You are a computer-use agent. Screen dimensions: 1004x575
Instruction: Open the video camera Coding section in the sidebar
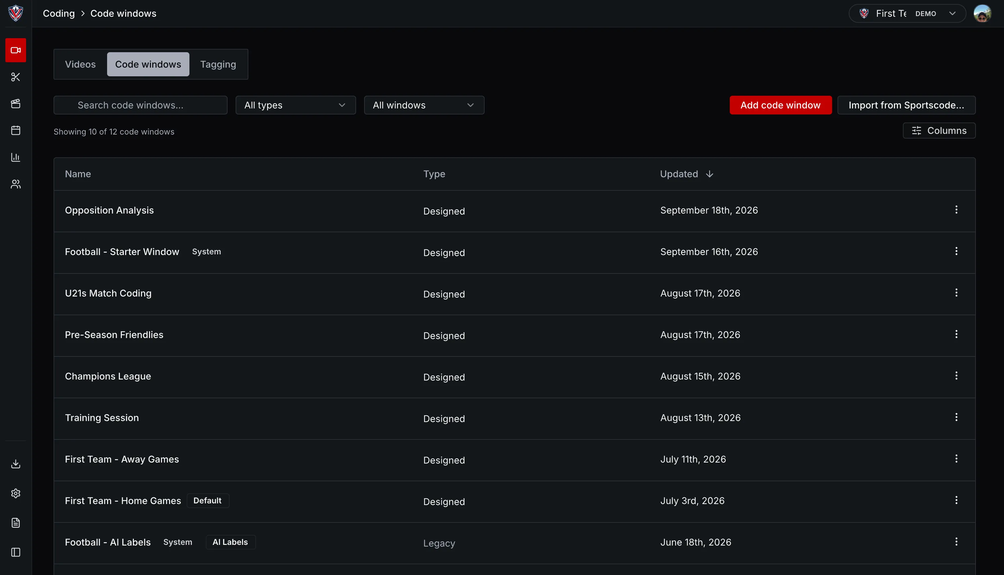(x=15, y=50)
